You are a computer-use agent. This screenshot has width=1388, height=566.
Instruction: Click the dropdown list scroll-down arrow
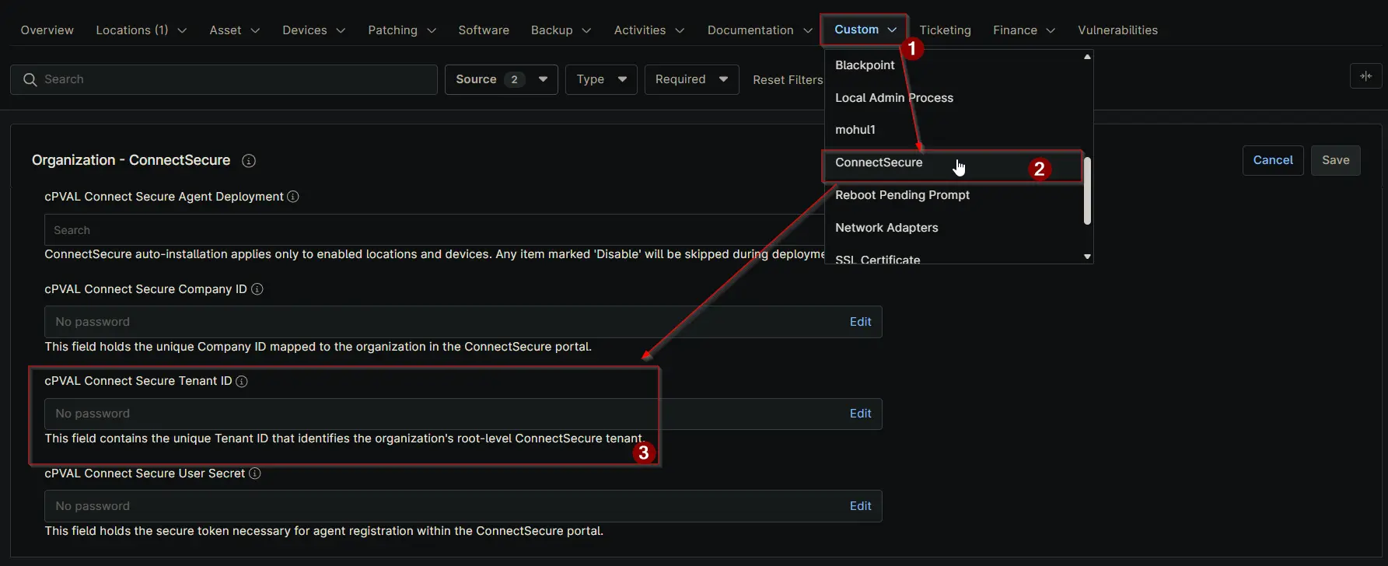[x=1087, y=257]
